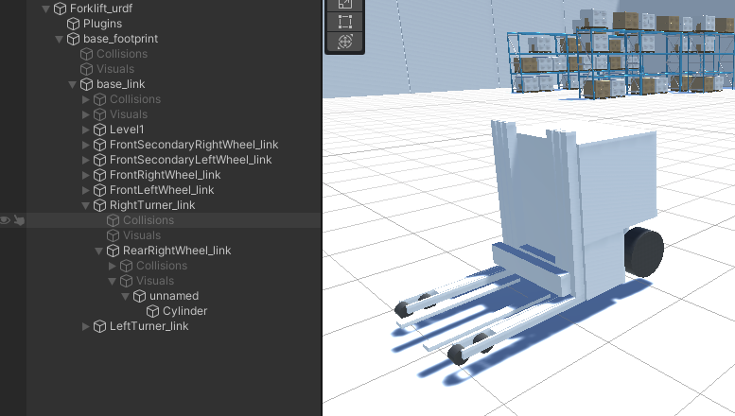
Task: Click the cube icon beside Plugins
Action: (x=73, y=24)
